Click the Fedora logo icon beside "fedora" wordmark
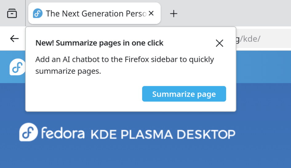This screenshot has width=291, height=168. tap(28, 132)
